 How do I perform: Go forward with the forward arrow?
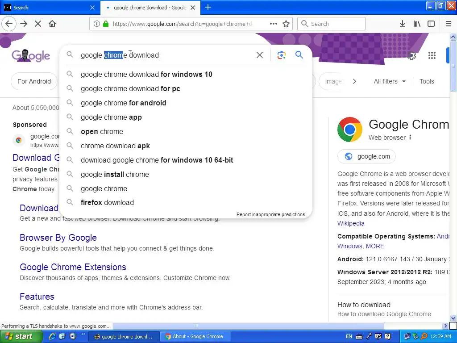[24, 24]
